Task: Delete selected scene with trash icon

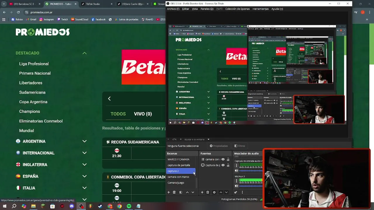Action: (174, 192)
